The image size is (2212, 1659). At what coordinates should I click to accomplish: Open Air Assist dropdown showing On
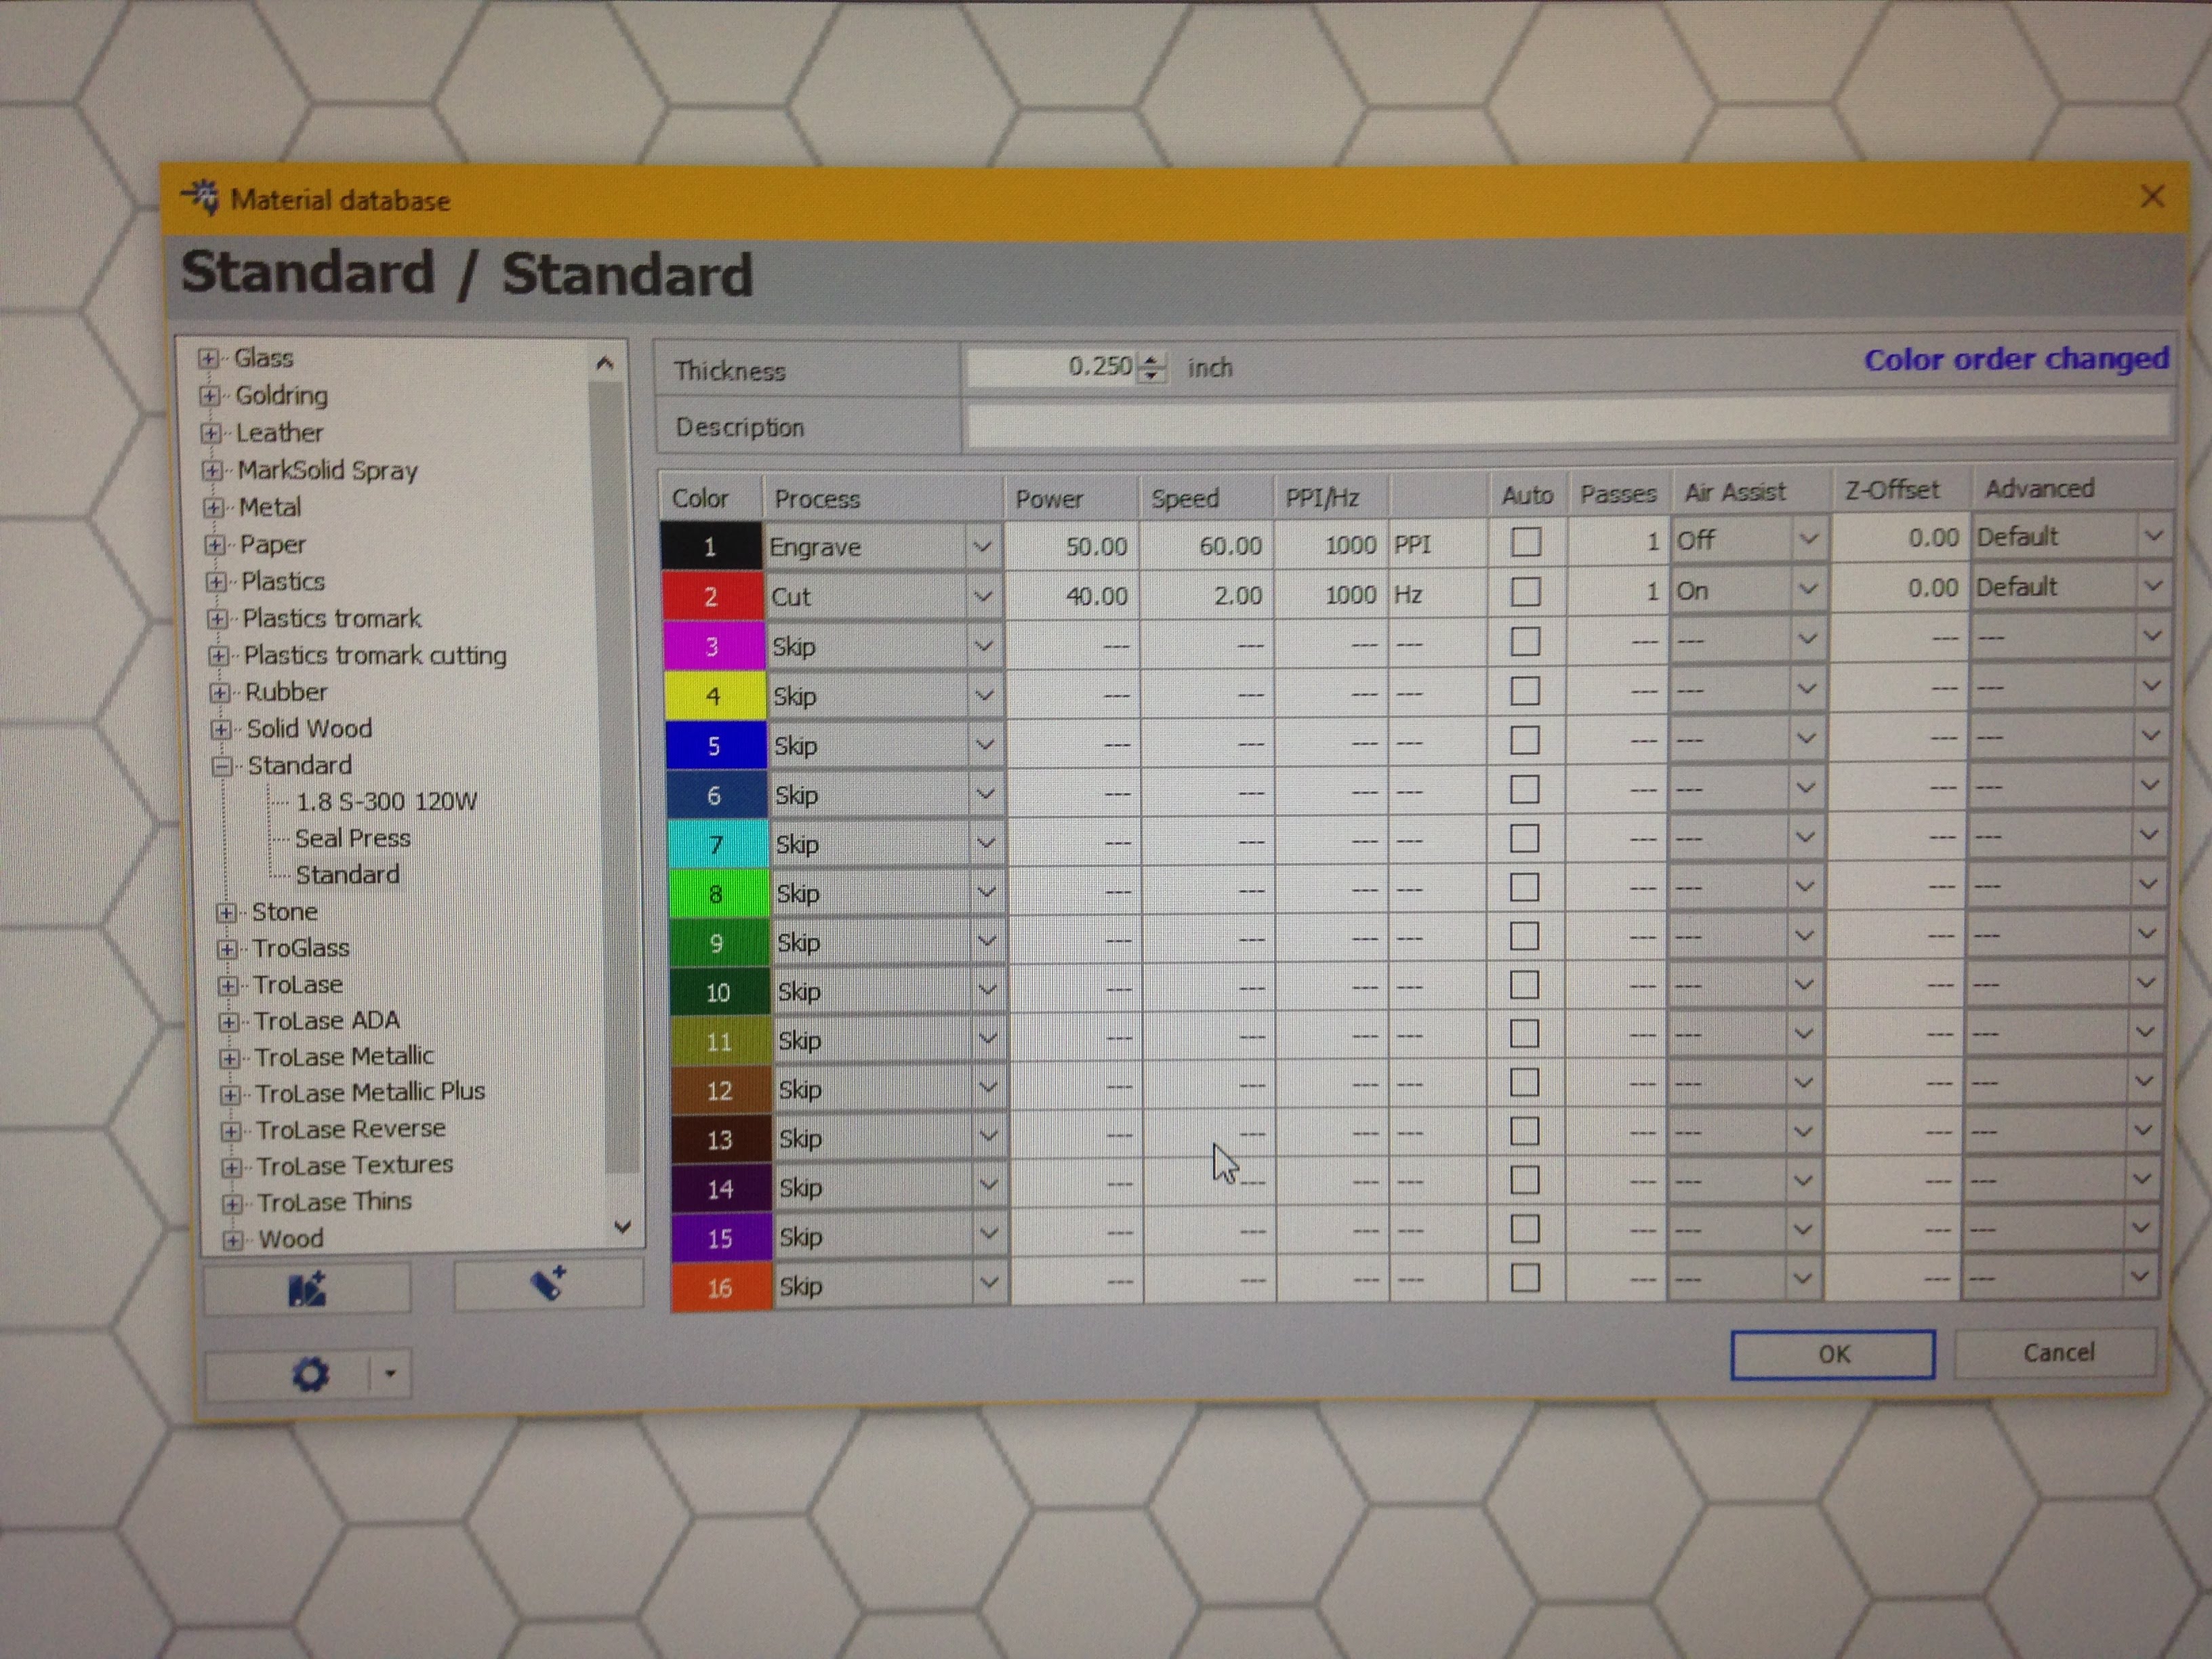pyautogui.click(x=1808, y=589)
